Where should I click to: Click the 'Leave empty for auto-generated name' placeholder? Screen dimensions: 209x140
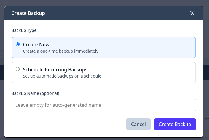(x=58, y=105)
